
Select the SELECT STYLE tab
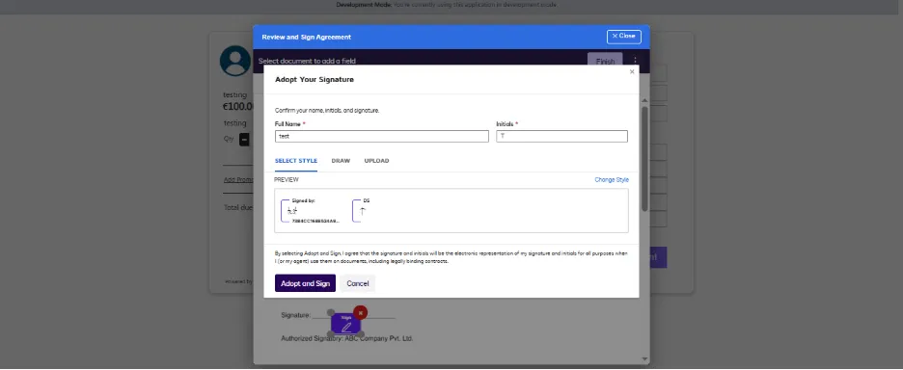[296, 161]
